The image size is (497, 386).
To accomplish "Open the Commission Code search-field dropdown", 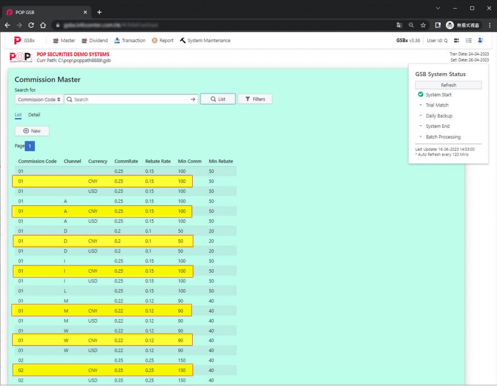I will [39, 99].
